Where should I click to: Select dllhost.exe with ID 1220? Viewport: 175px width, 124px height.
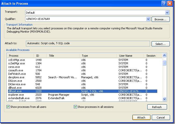tap(83, 91)
